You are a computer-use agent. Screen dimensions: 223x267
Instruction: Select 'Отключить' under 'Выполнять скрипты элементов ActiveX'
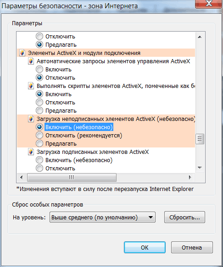[x=39, y=102]
